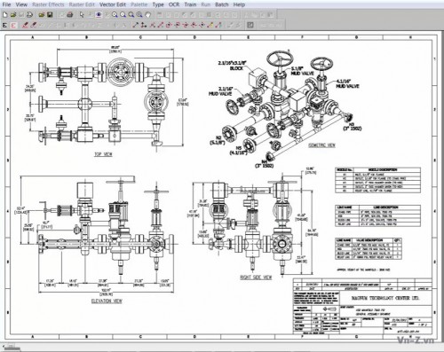Click the 2.1/16" MUD VALVE callout text

pos(221,91)
